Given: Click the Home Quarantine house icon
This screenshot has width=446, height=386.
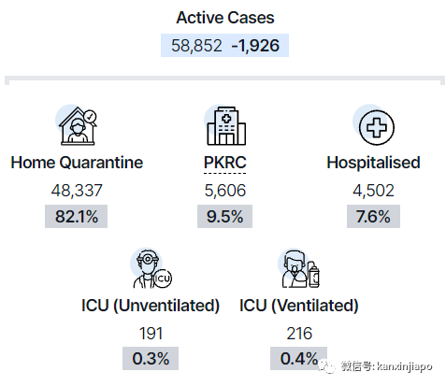Looking at the screenshot, I should point(77,126).
